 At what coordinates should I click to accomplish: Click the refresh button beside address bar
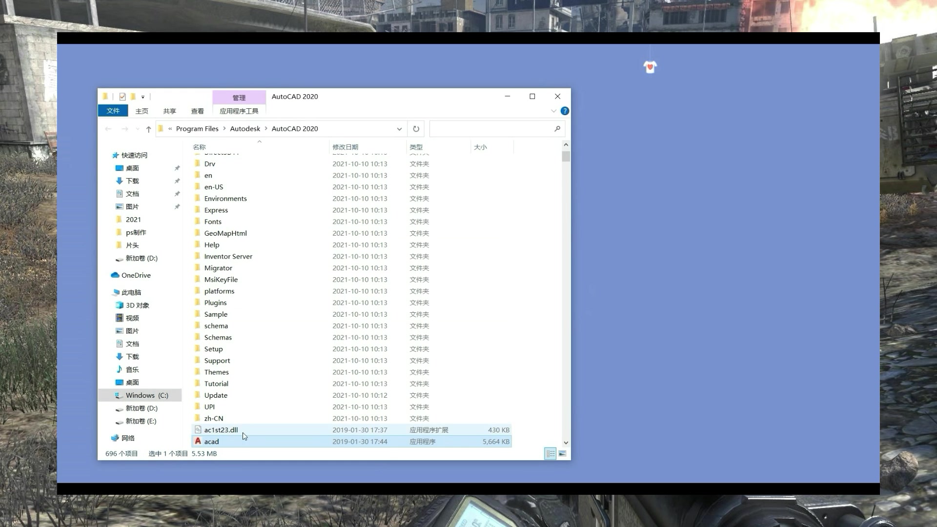coord(416,129)
